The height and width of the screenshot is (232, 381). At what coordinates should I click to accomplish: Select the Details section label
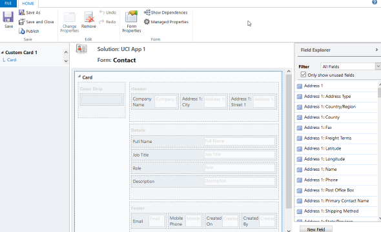click(x=138, y=130)
